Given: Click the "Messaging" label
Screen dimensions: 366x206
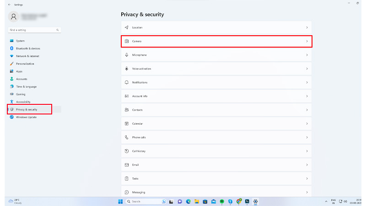Looking at the screenshot, I should pyautogui.click(x=139, y=192).
